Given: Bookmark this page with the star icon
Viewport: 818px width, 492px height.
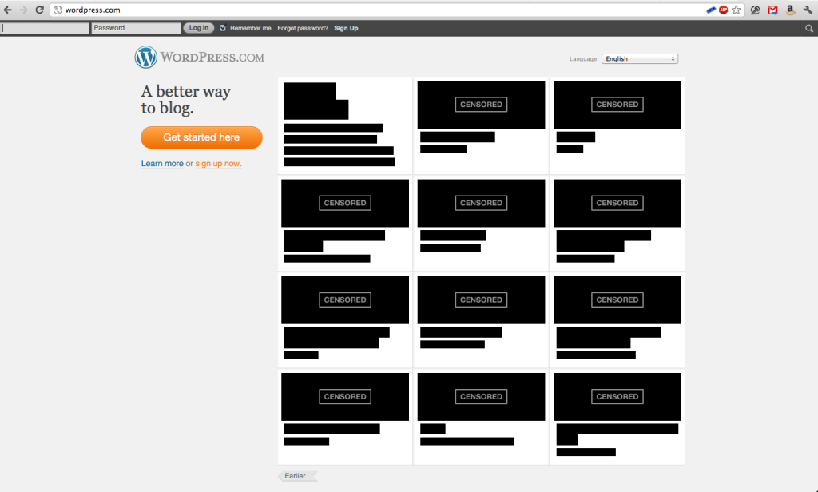Looking at the screenshot, I should tap(736, 10).
